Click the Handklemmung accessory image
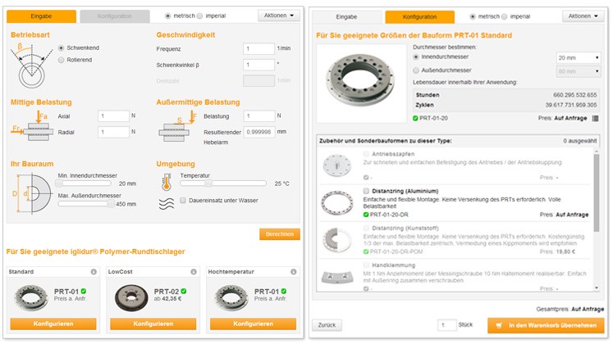This screenshot has height=344, width=613. pyautogui.click(x=337, y=277)
